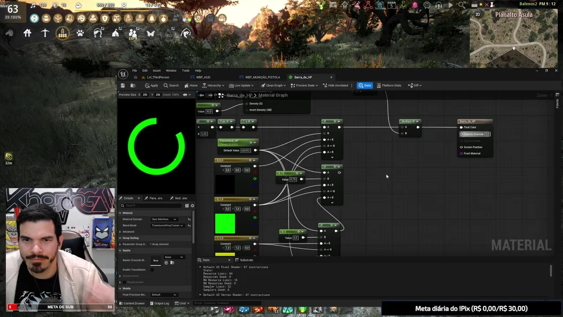Expand the Parameter Group Data row
This screenshot has width=563, height=317.
(x=120, y=244)
